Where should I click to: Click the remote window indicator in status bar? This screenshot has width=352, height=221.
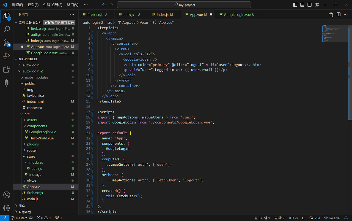(5, 218)
